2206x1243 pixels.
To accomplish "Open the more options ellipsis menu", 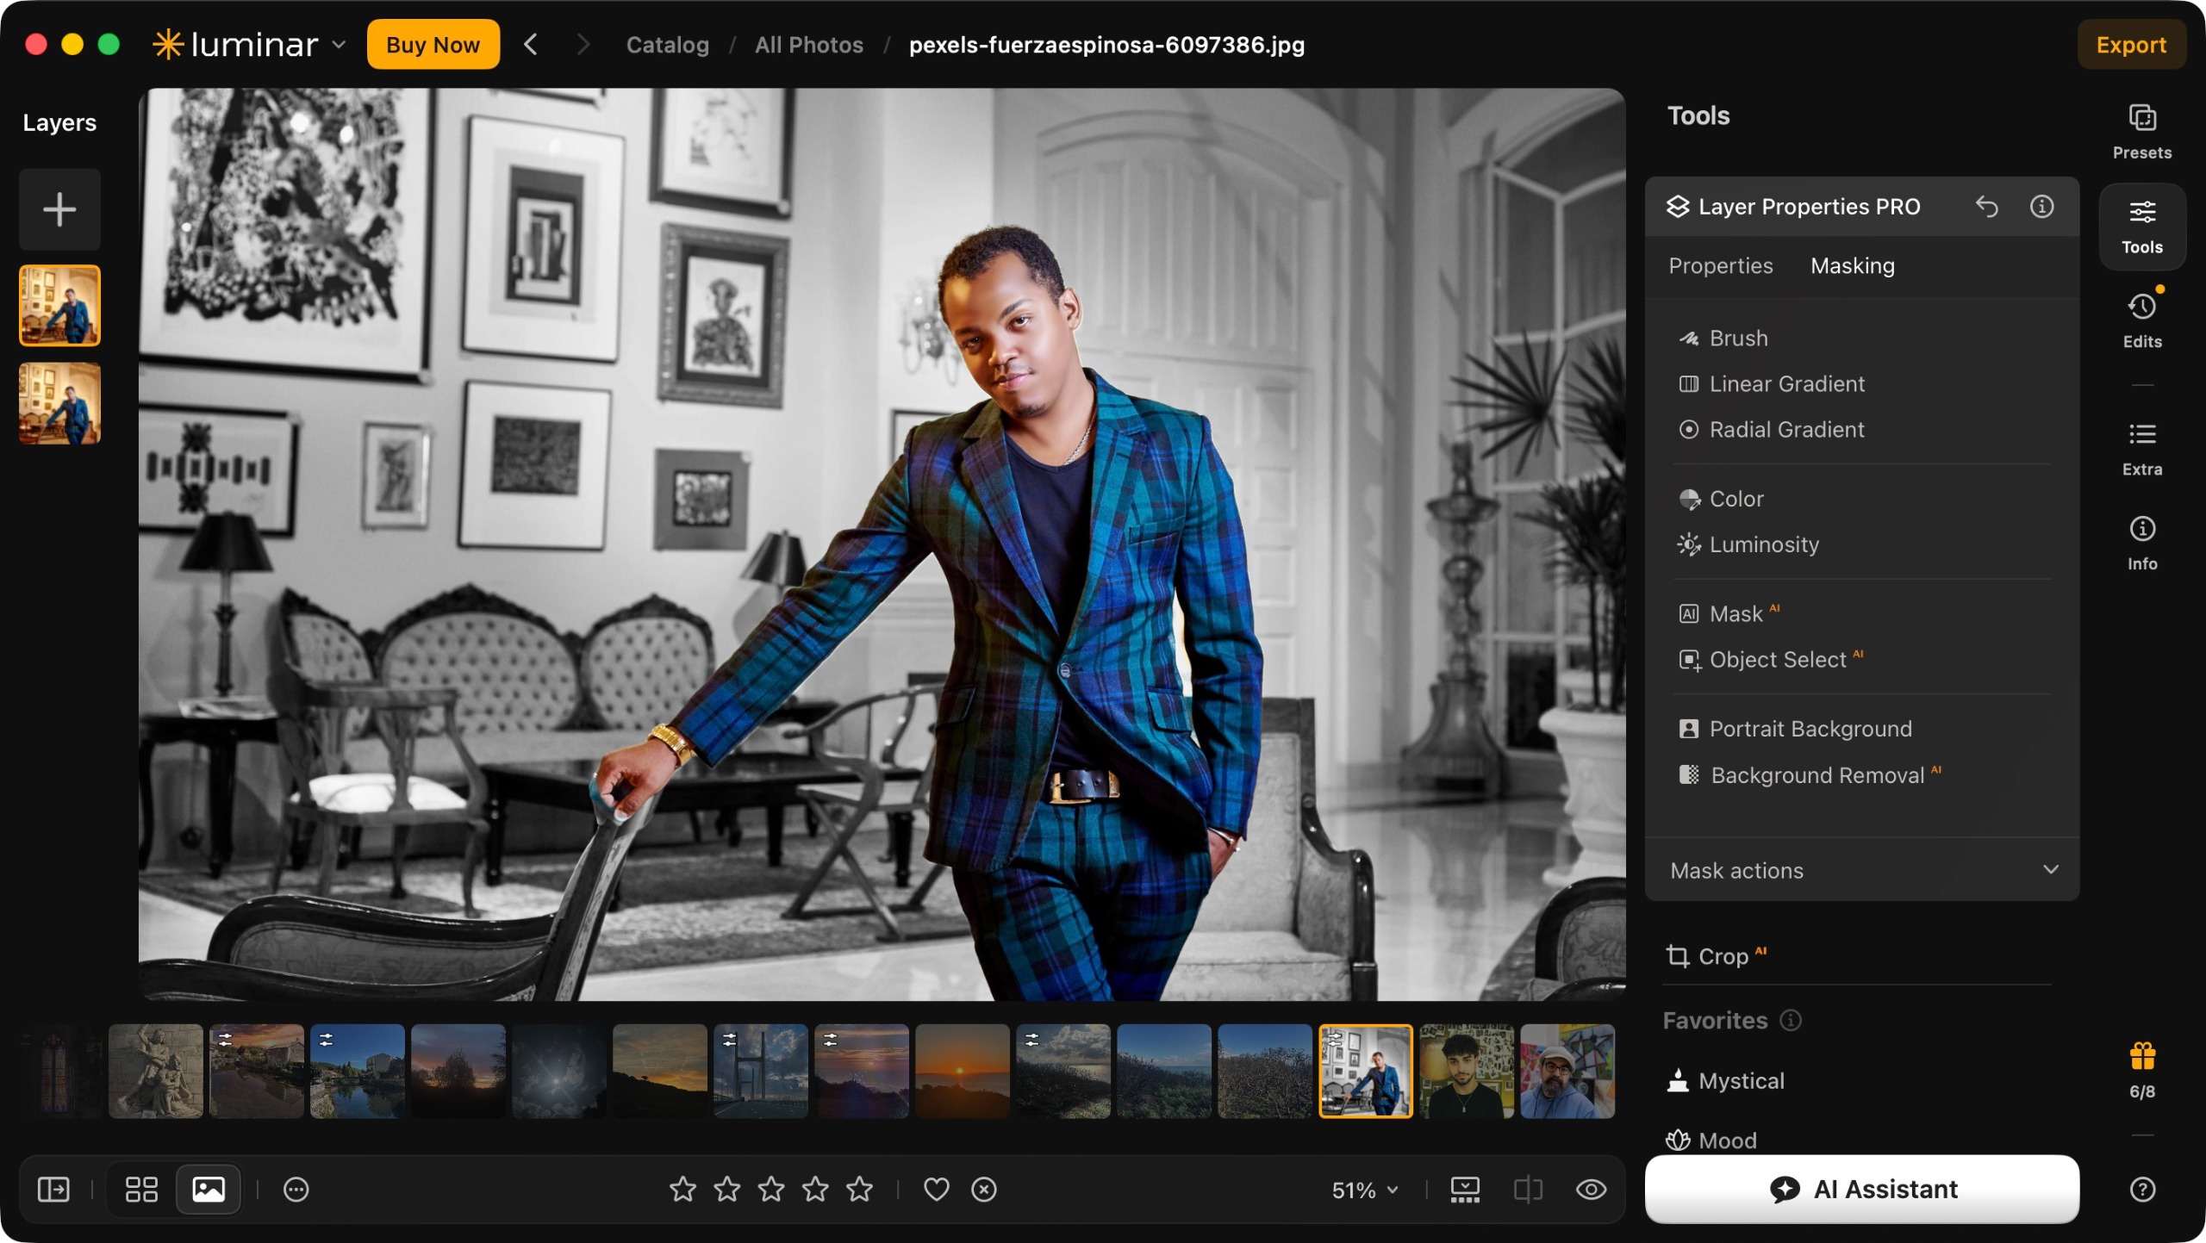I will tap(296, 1190).
